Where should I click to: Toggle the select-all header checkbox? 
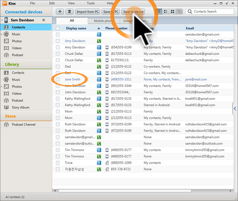[58, 28]
